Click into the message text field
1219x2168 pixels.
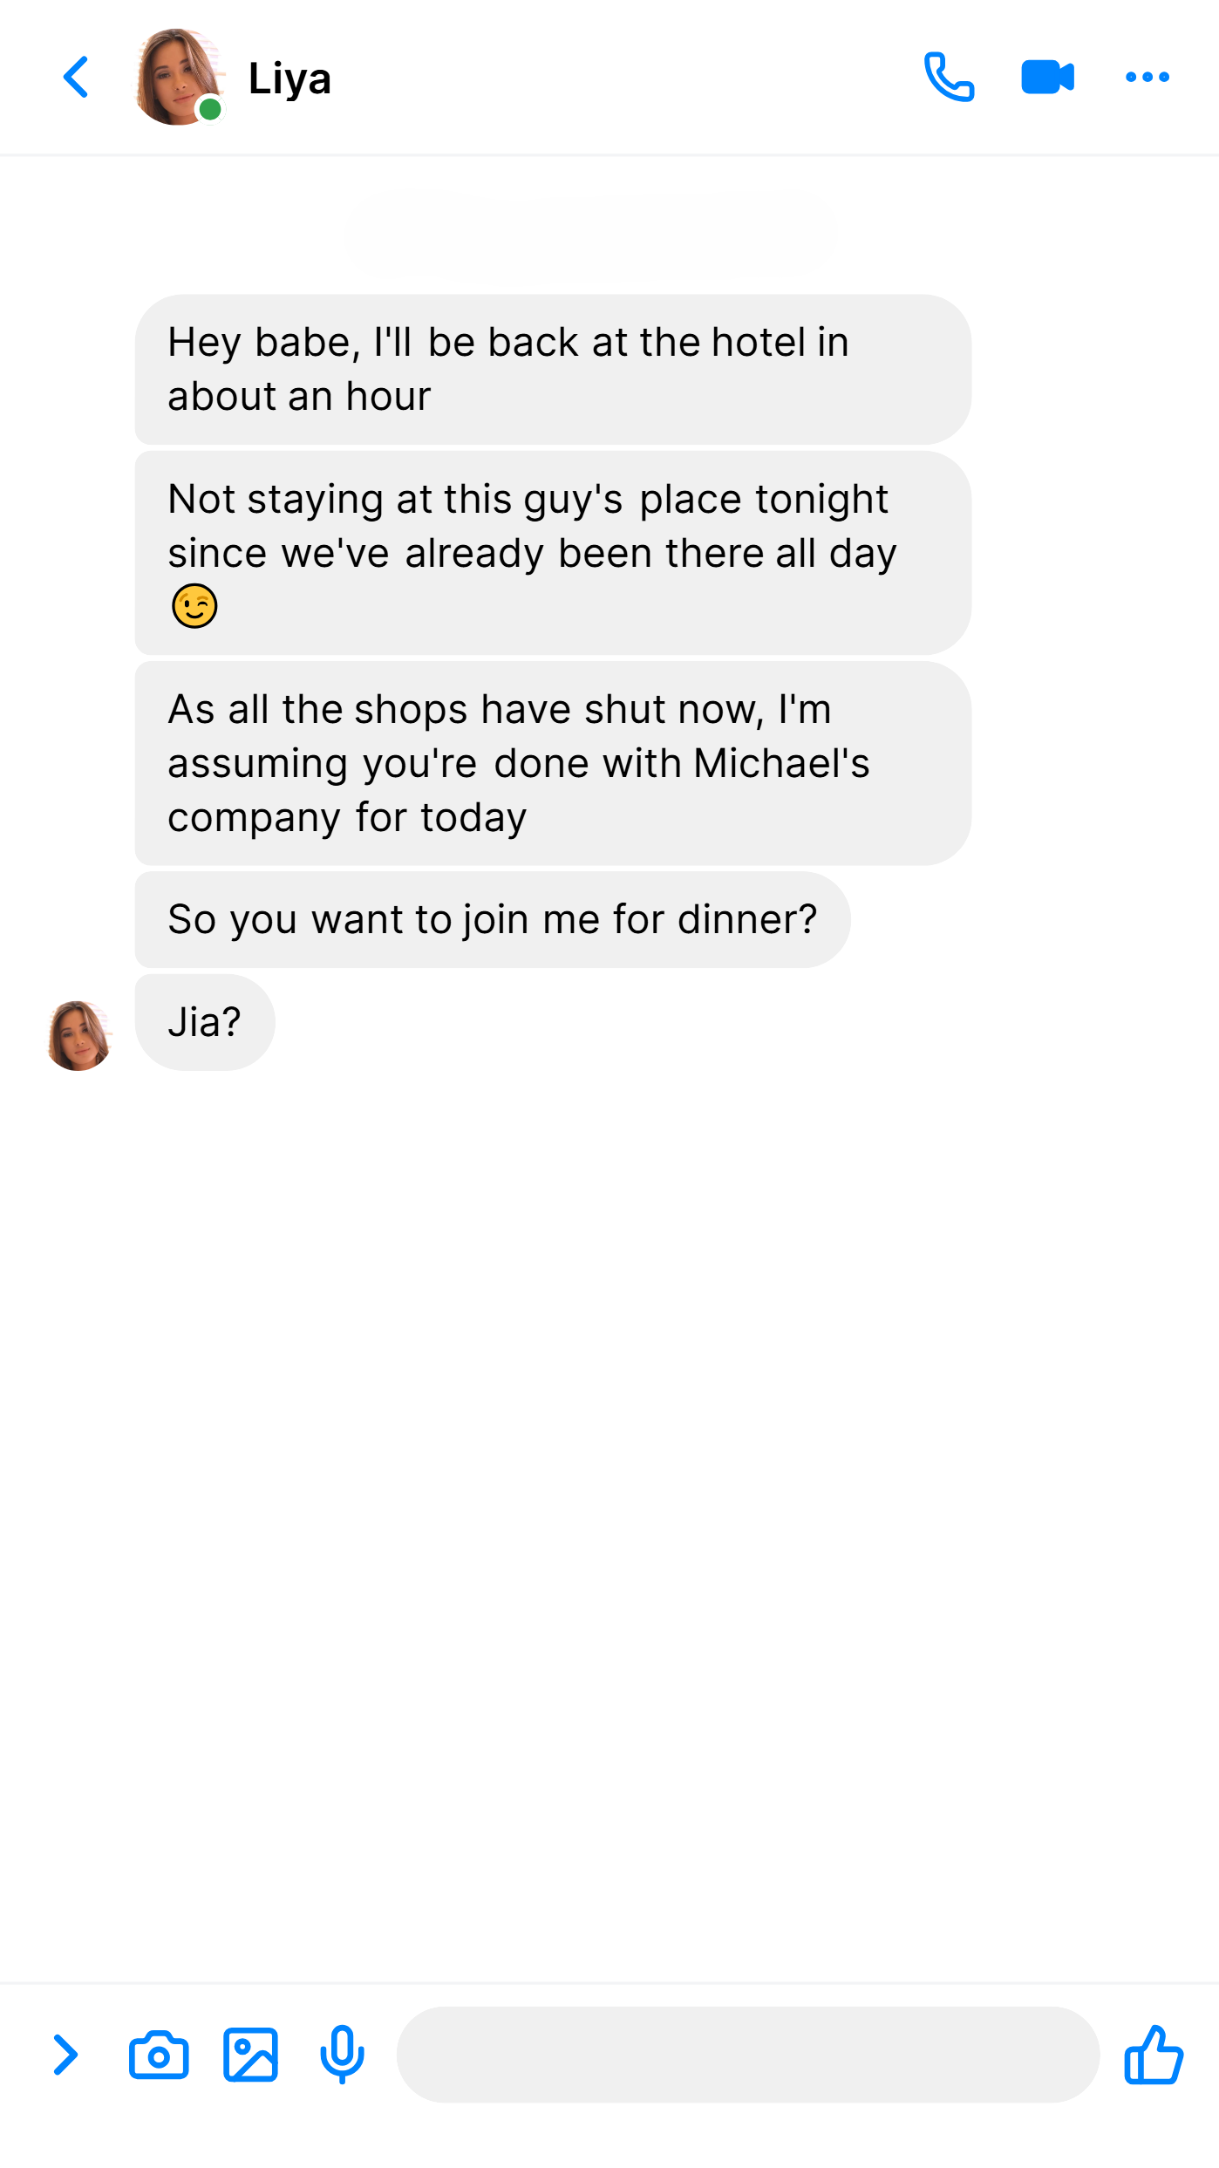pyautogui.click(x=748, y=2055)
